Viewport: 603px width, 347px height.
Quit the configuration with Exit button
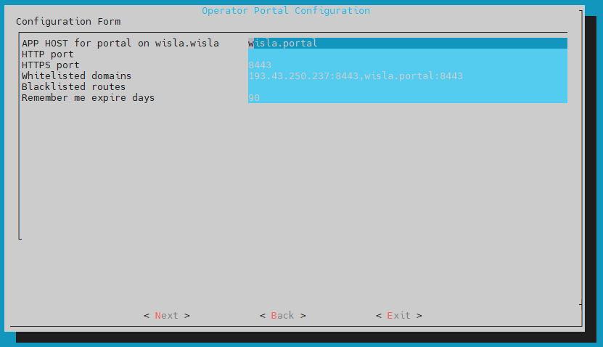coord(398,316)
